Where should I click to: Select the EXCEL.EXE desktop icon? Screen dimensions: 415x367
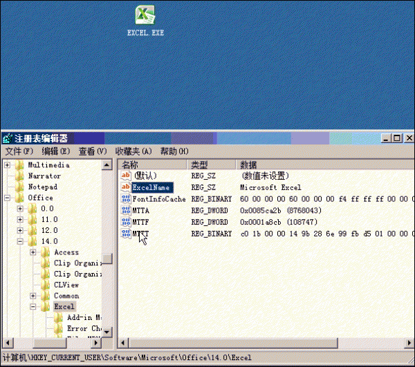(145, 21)
